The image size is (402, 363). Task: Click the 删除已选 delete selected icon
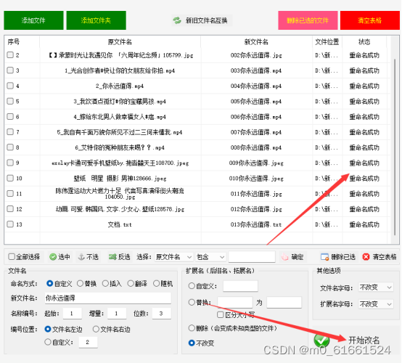[324, 257]
